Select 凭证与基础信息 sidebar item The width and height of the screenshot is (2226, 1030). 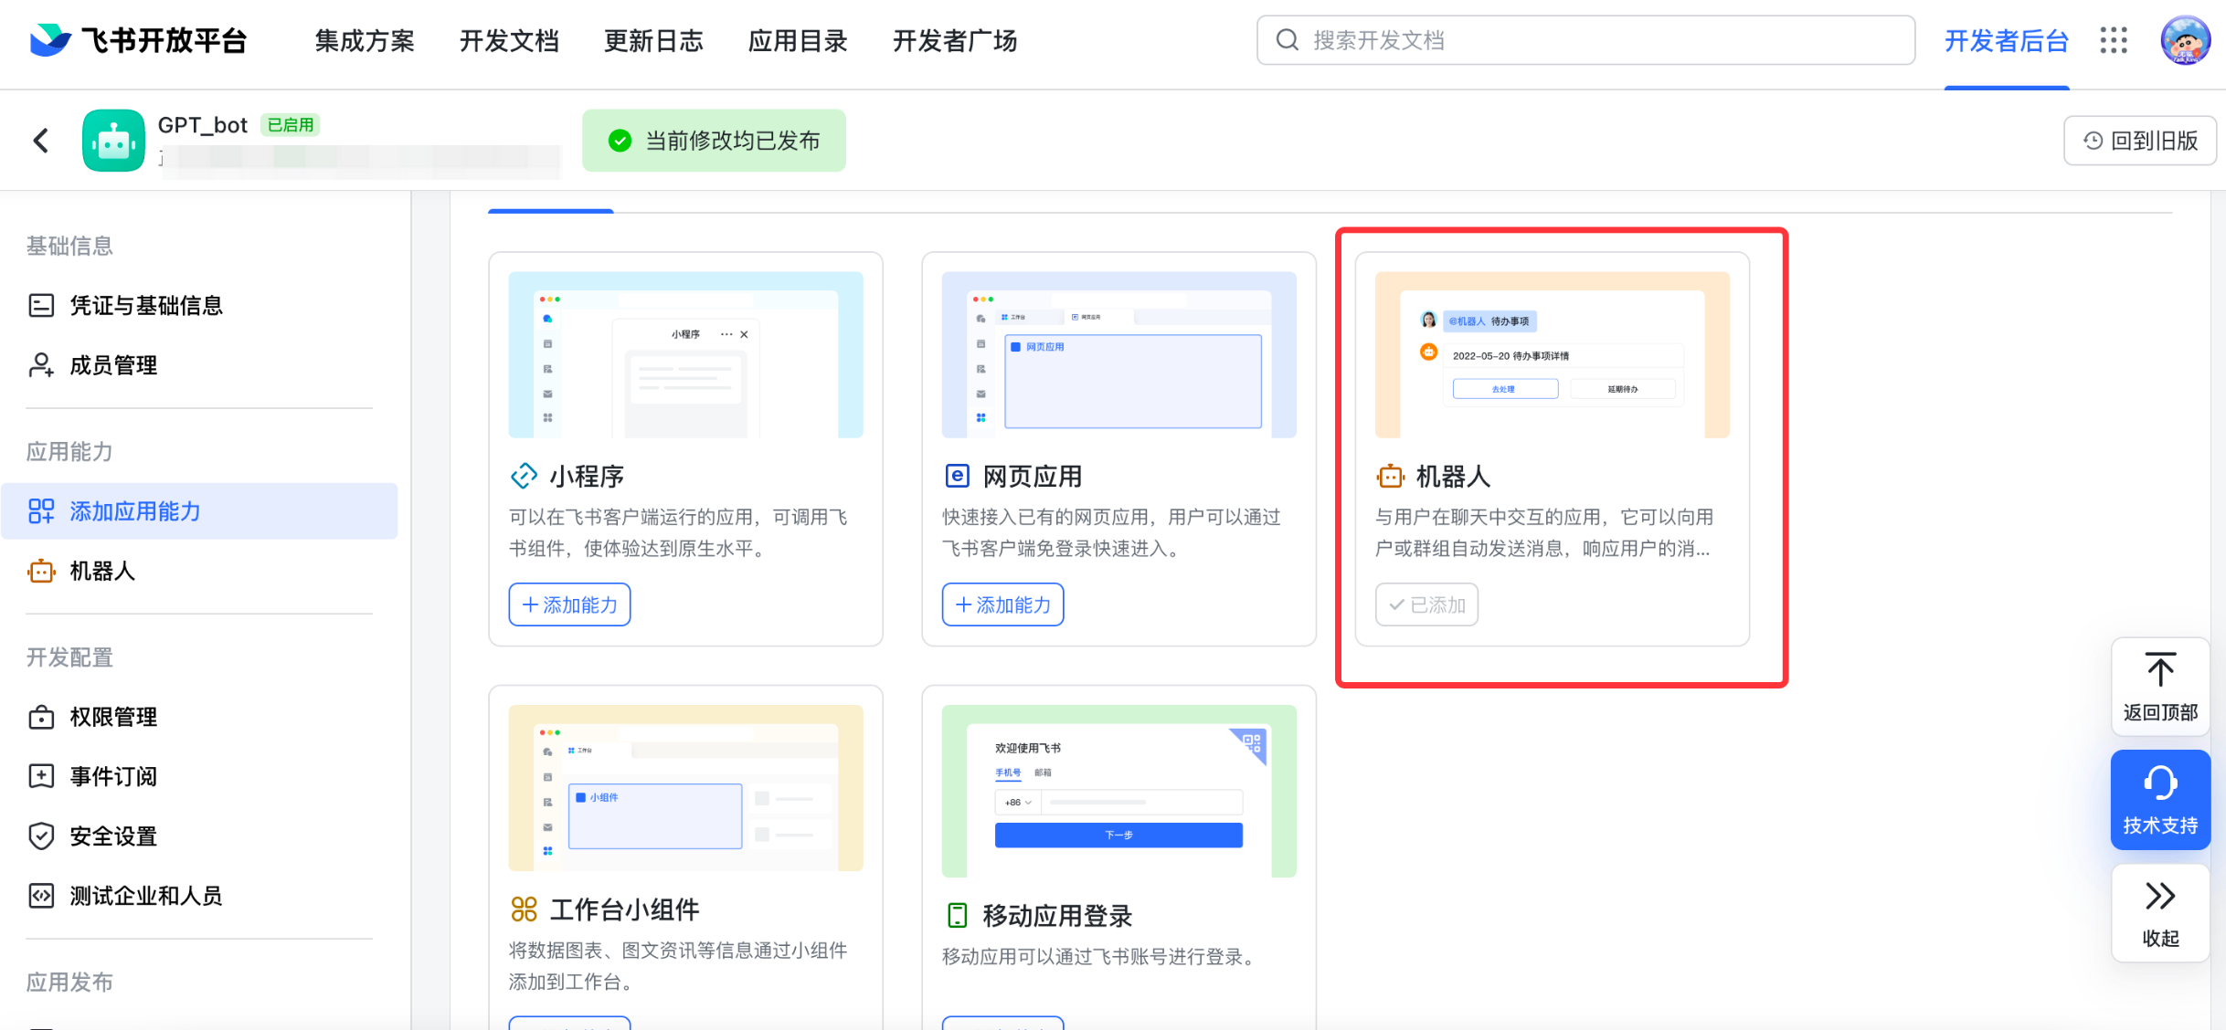click(x=146, y=306)
